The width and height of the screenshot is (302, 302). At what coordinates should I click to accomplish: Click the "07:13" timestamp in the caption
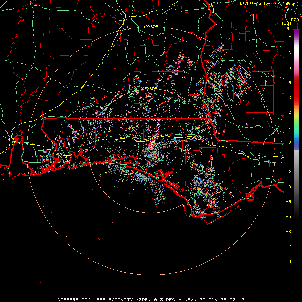click(x=237, y=300)
